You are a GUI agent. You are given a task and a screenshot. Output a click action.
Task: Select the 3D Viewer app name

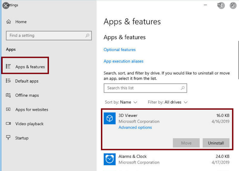(128, 116)
